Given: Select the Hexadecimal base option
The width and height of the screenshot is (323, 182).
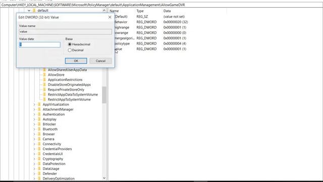Looking at the screenshot, I should [x=70, y=44].
